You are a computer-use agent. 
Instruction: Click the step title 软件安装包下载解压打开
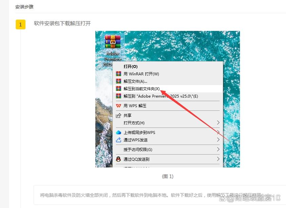(x=62, y=23)
